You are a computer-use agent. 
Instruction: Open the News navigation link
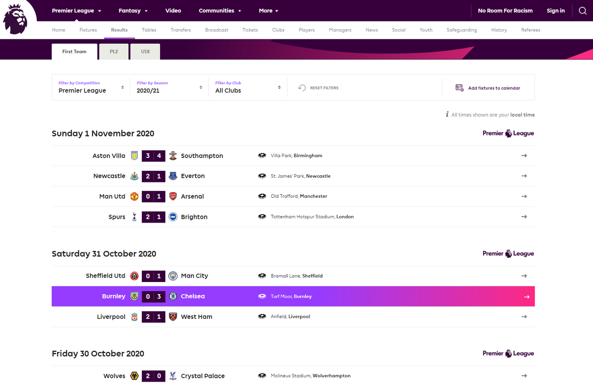[372, 30]
